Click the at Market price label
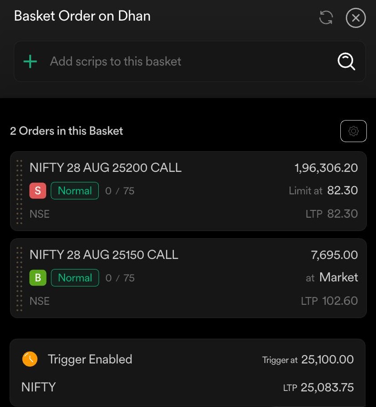Viewport: 376px width, 407px height. pos(332,278)
